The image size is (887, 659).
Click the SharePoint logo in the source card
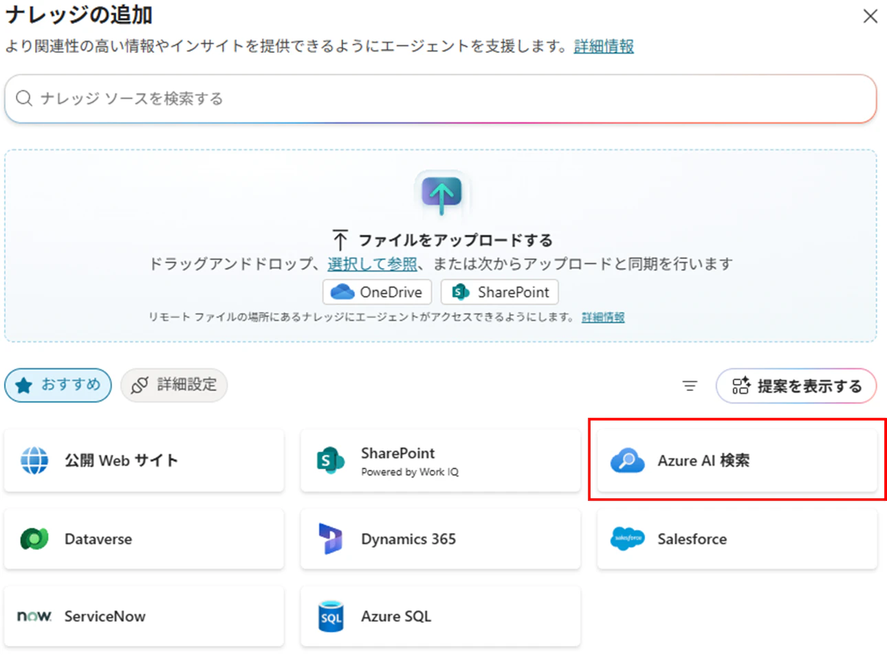[331, 460]
